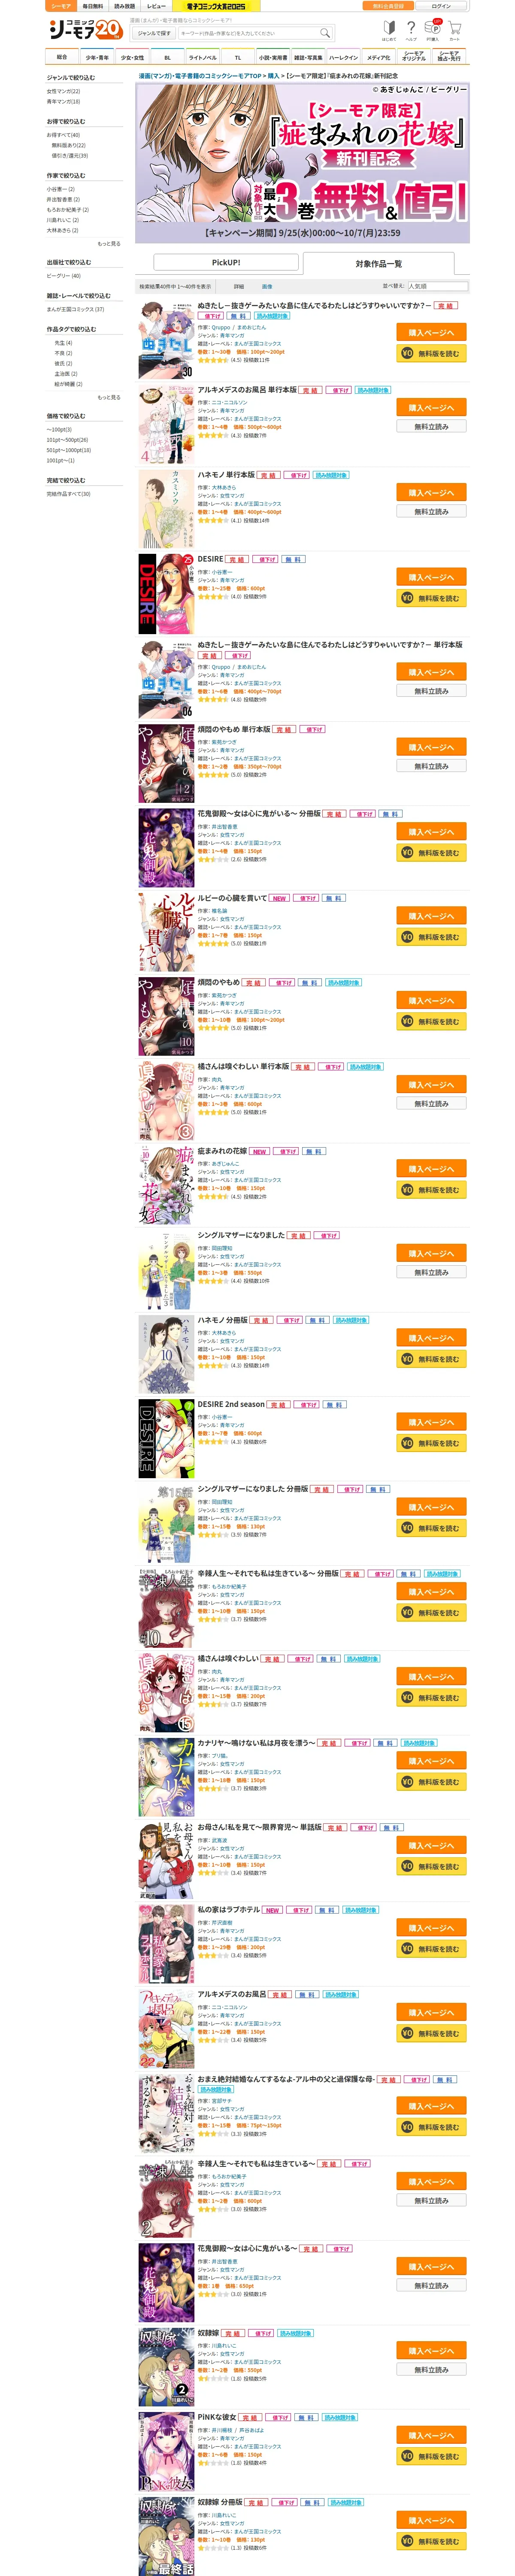
Task: Open the PT購入 points purchase icon
Action: point(433,30)
